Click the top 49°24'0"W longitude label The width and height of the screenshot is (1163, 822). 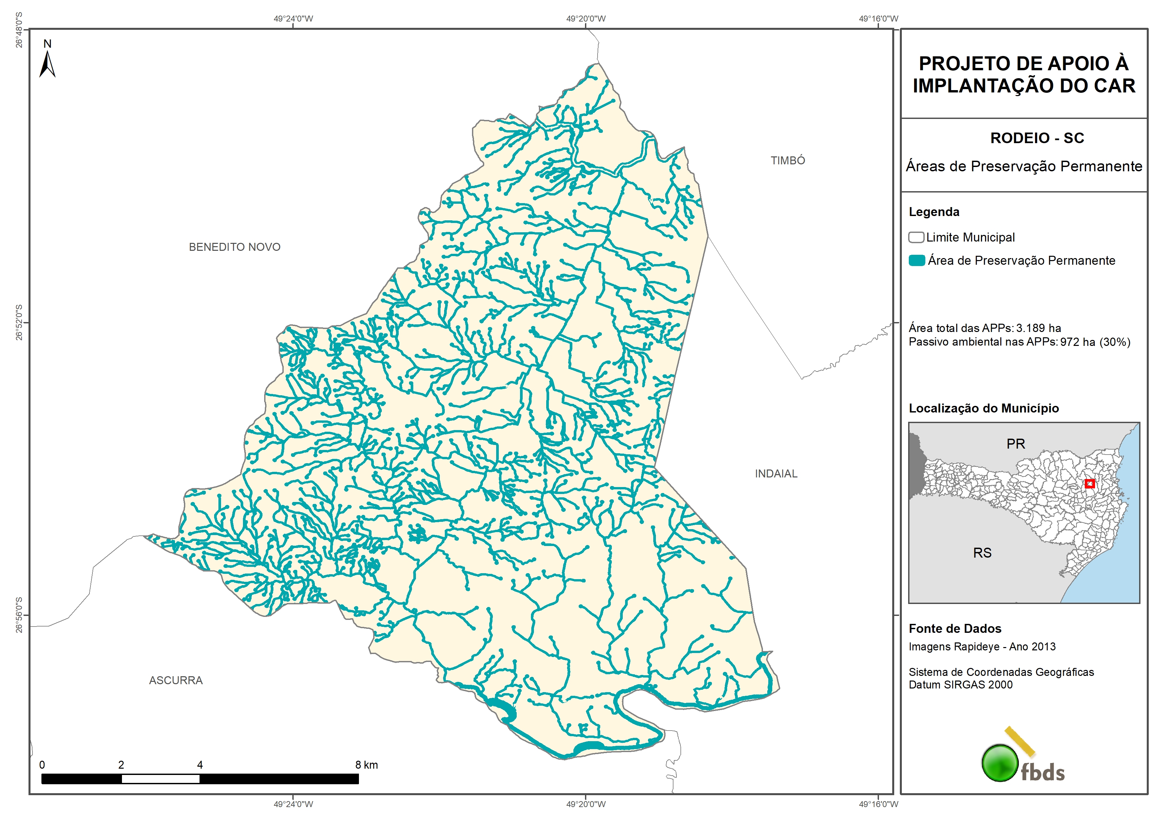click(293, 19)
